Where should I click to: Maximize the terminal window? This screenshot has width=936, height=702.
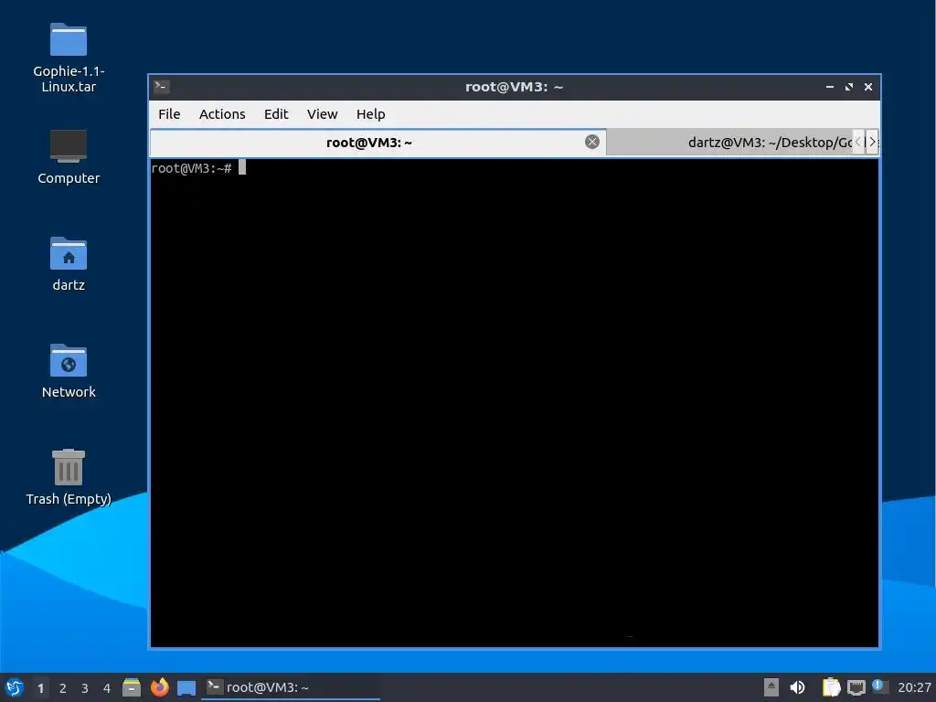click(849, 87)
